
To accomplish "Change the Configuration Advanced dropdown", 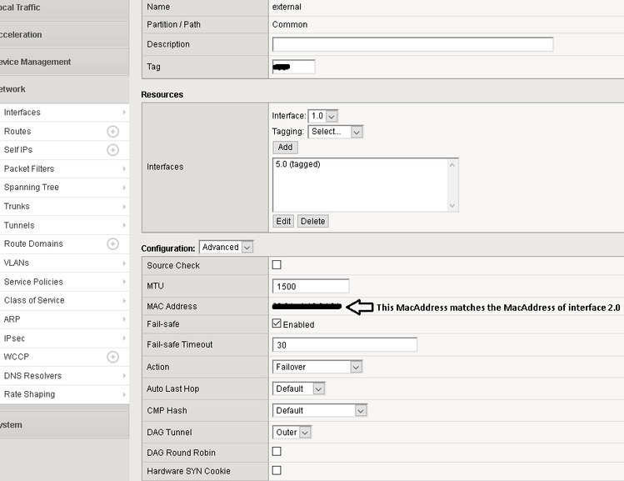I will pos(226,248).
